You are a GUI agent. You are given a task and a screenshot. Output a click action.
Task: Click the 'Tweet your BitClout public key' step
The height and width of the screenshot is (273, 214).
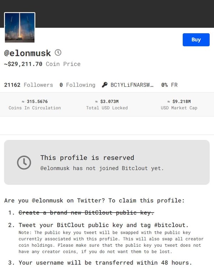pyautogui.click(x=103, y=225)
